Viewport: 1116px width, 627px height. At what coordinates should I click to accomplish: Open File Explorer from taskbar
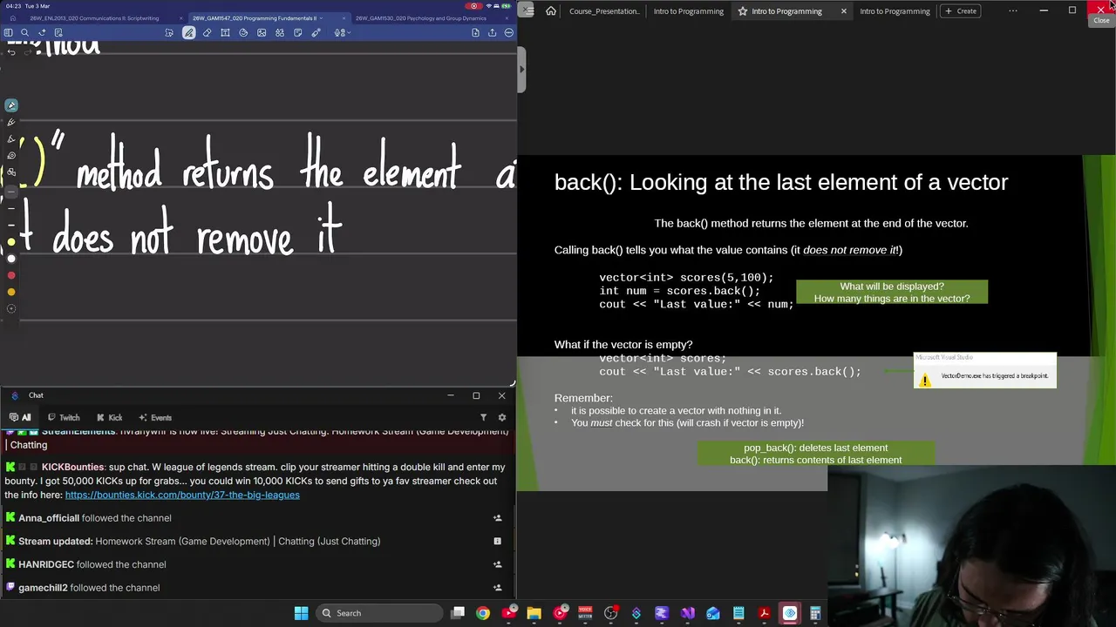[534, 613]
